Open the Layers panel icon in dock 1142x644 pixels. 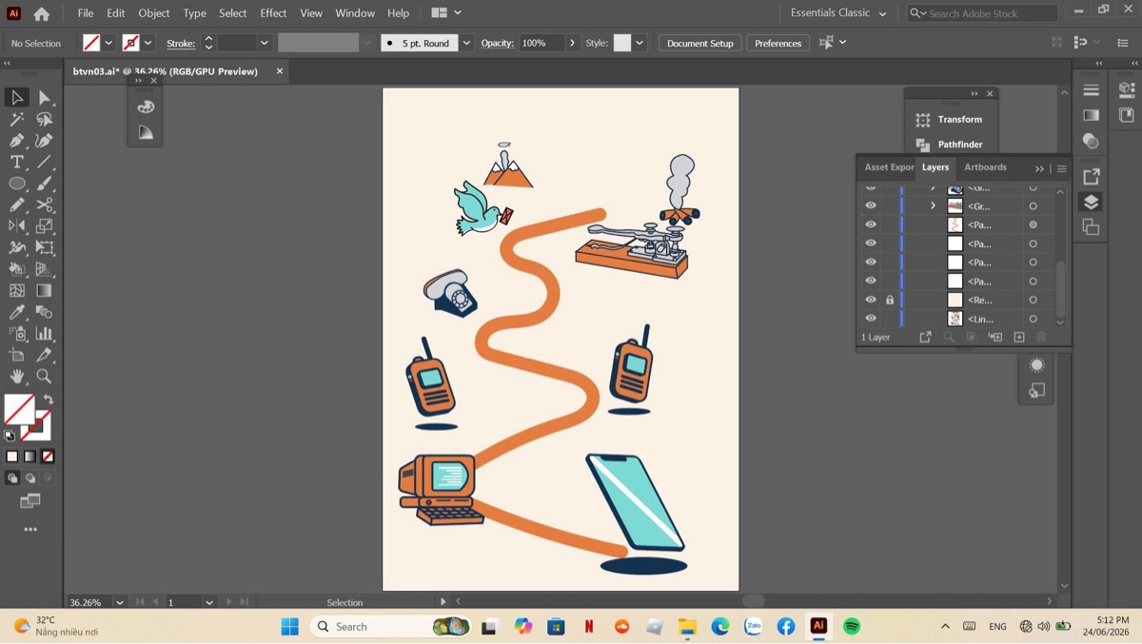[x=1092, y=202]
